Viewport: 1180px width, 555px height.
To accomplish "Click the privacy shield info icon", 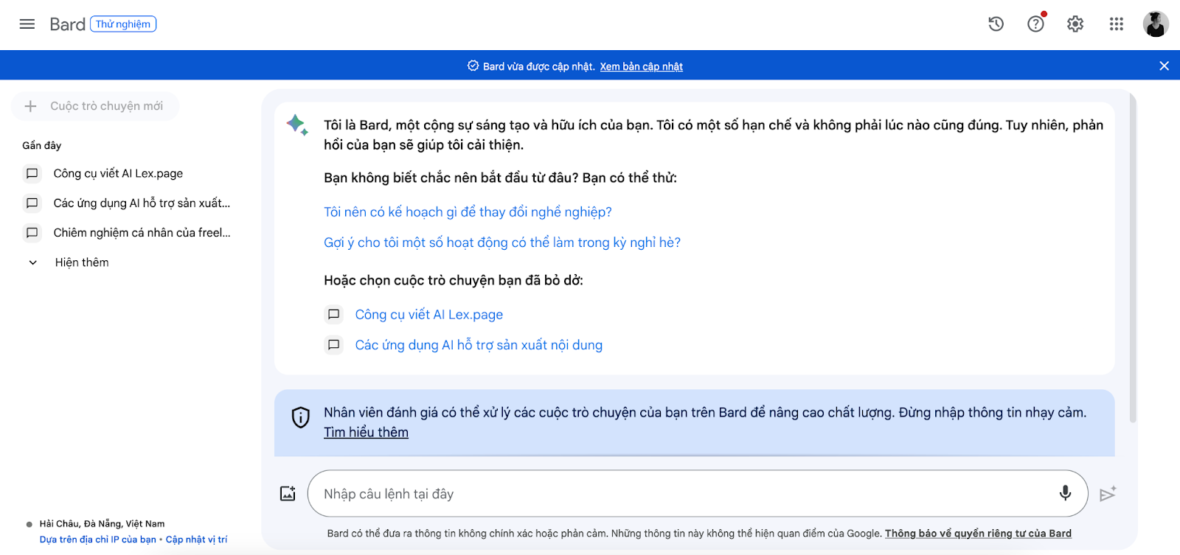I will point(300,417).
